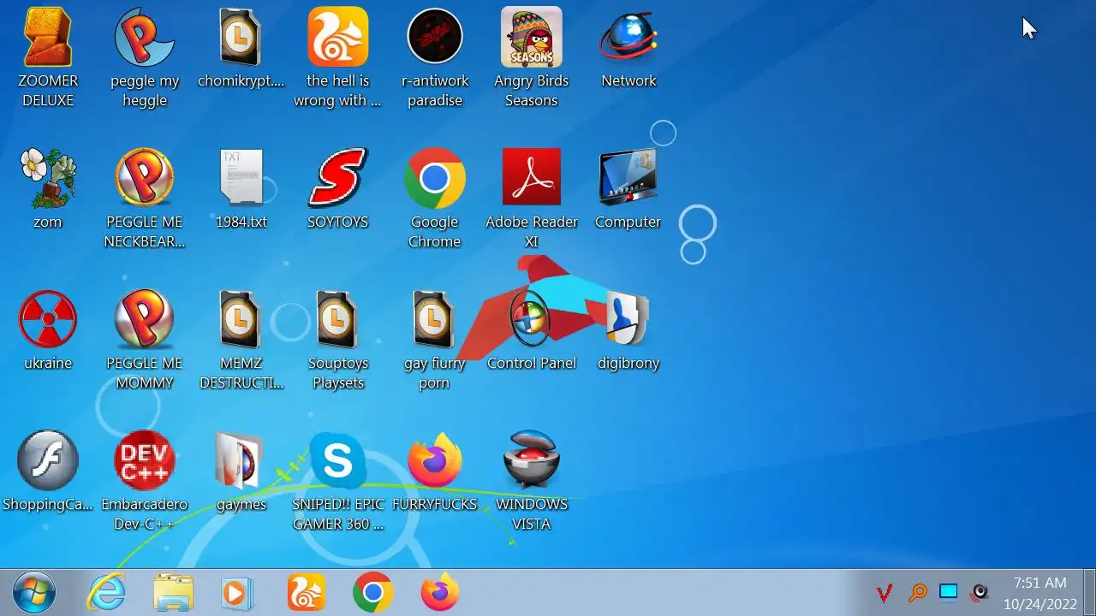Click the Show desktop button
This screenshot has width=1096, height=616.
tap(1090, 592)
